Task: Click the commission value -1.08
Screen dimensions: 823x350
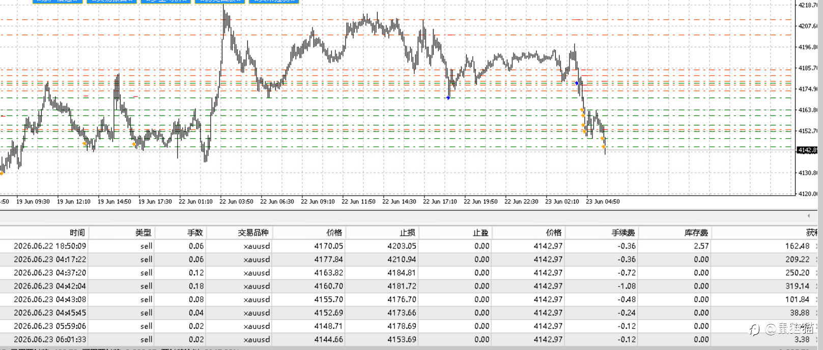Action: coord(627,286)
